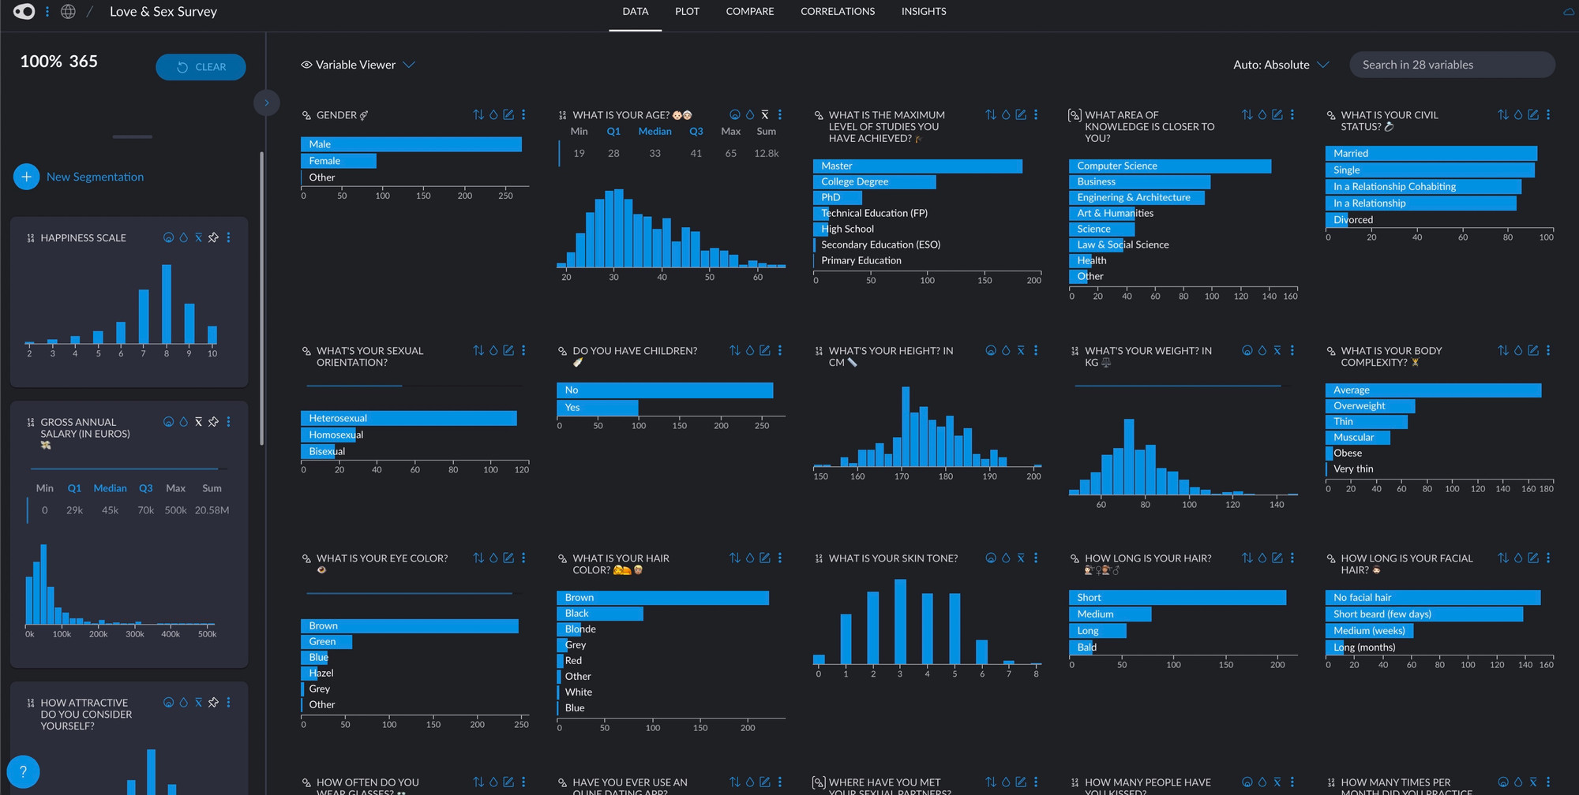The image size is (1579, 795).
Task: Click the droplet icon on the Happiness Scale card
Action: pos(184,237)
